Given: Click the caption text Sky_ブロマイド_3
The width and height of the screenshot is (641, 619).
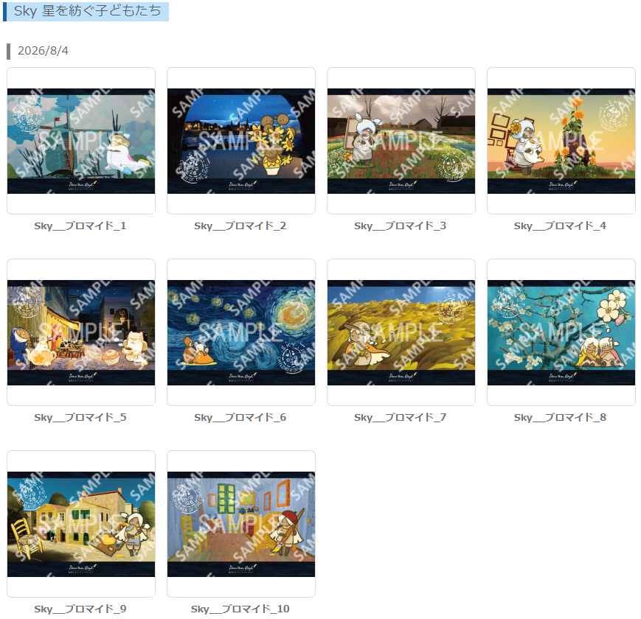Looking at the screenshot, I should tap(401, 225).
